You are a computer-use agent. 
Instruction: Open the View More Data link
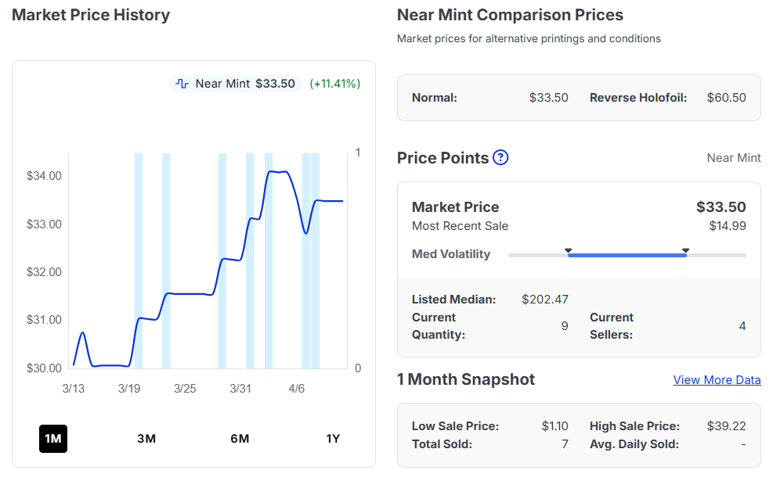(717, 380)
